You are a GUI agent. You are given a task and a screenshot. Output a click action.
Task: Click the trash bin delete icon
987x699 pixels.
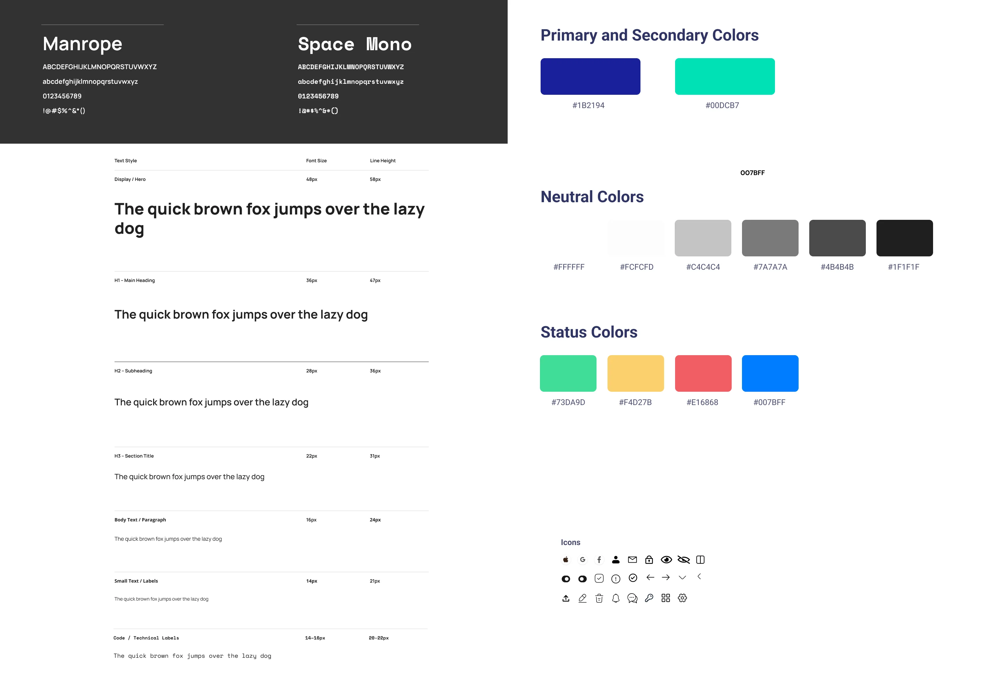(599, 598)
